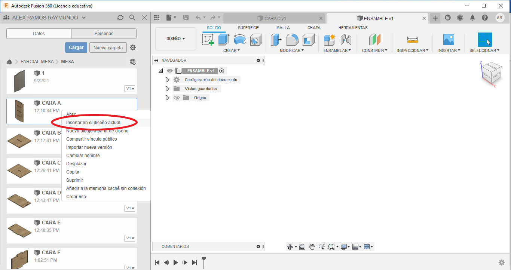Open job status clock icon
511x270 pixels.
click(x=460, y=18)
